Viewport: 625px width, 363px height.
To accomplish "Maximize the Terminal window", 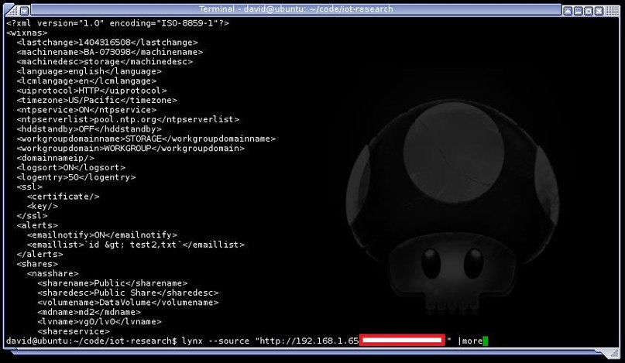I will (589, 11).
